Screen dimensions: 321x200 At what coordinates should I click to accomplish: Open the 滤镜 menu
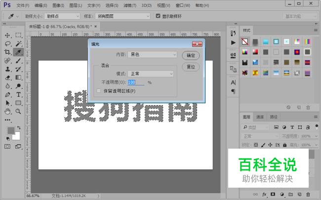pos(130,5)
